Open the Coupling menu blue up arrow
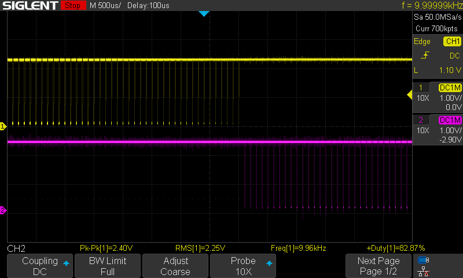 click(x=66, y=263)
